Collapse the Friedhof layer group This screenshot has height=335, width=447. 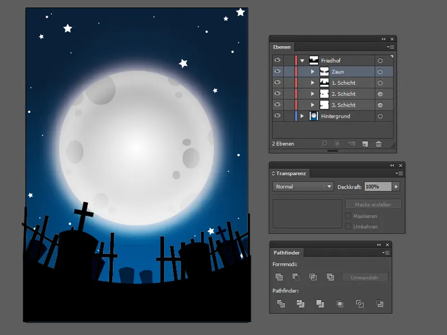[302, 60]
